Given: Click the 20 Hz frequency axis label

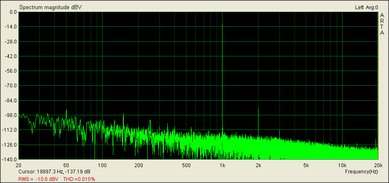Looking at the screenshot, I should 18,165.
